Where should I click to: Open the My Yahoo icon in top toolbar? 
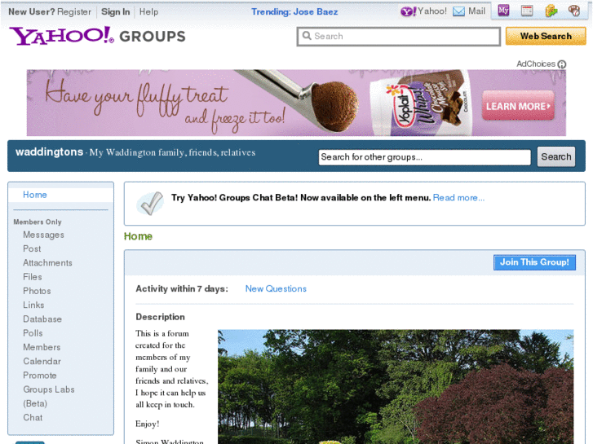503,11
